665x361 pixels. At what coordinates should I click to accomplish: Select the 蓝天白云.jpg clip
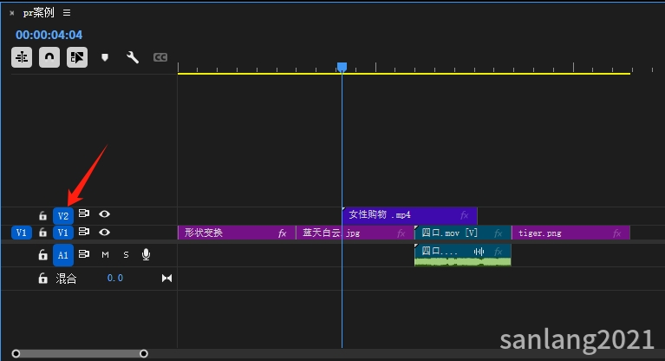pyautogui.click(x=355, y=233)
